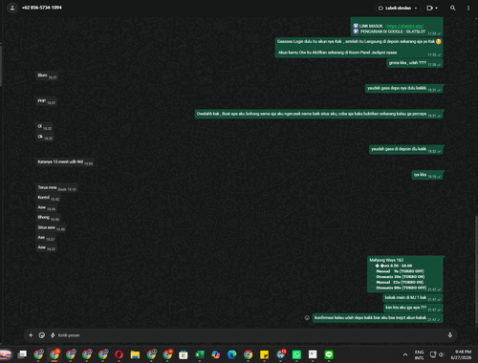Search within this chat using magnifier icon
The image size is (478, 363).
tap(452, 8)
